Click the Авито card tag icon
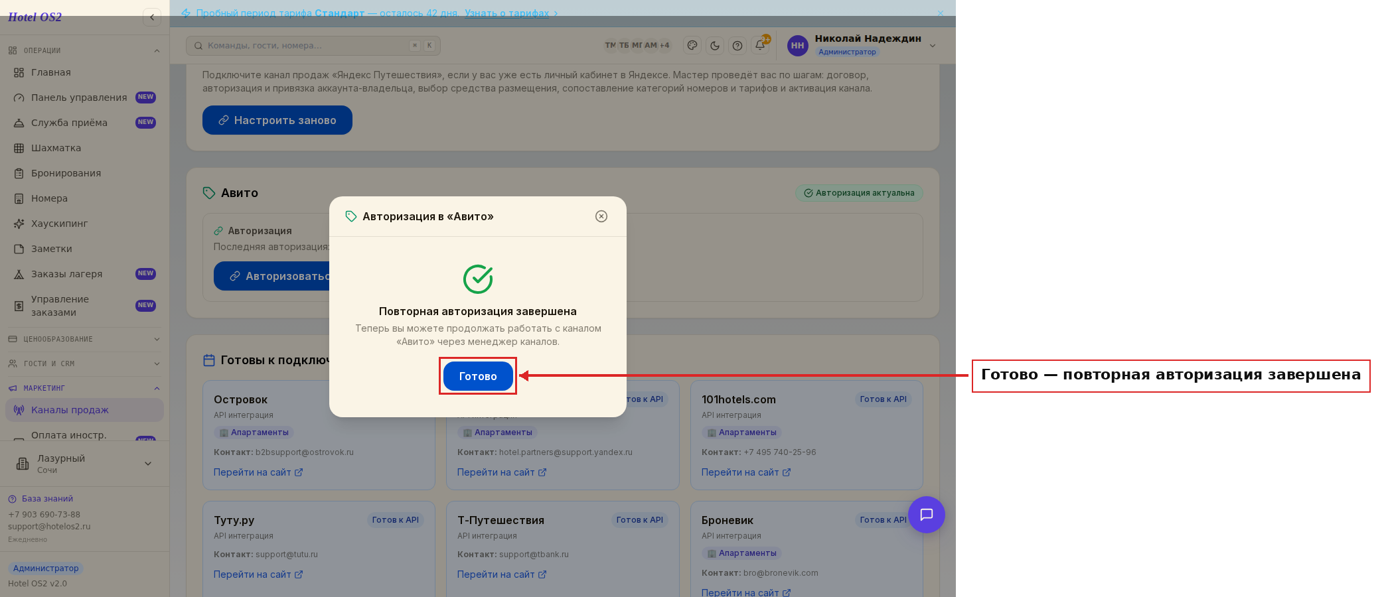 click(x=209, y=193)
